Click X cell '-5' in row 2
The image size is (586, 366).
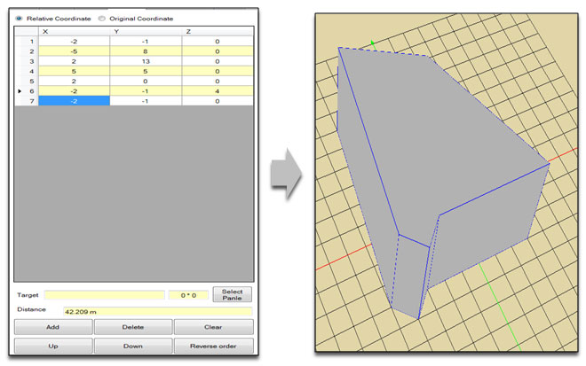74,51
